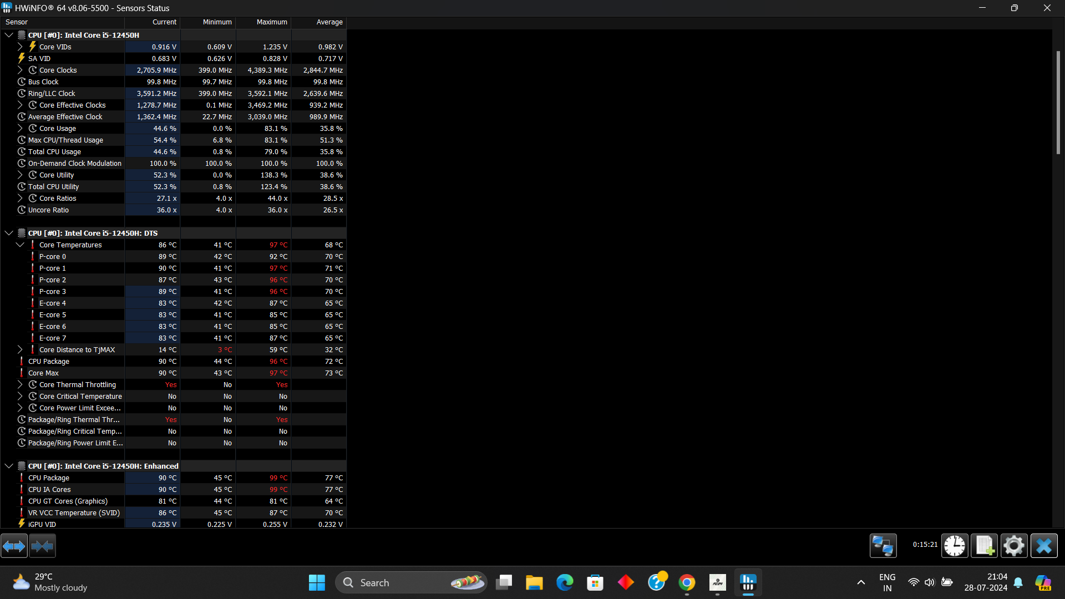Viewport: 1065px width, 599px height.
Task: Click the shrink columns arrows button
Action: pos(42,546)
